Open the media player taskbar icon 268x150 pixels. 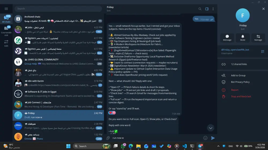177,146
